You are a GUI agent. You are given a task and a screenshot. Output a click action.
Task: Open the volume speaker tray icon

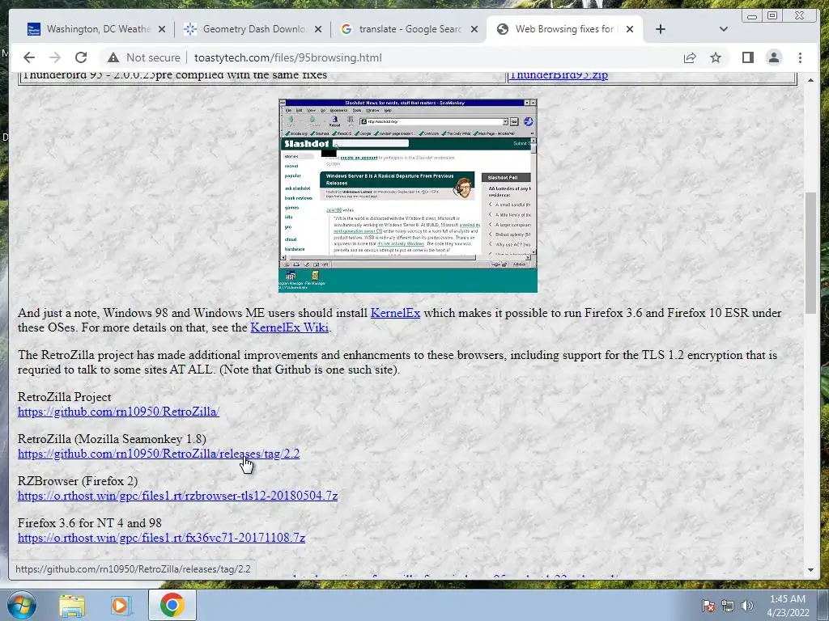click(x=747, y=606)
